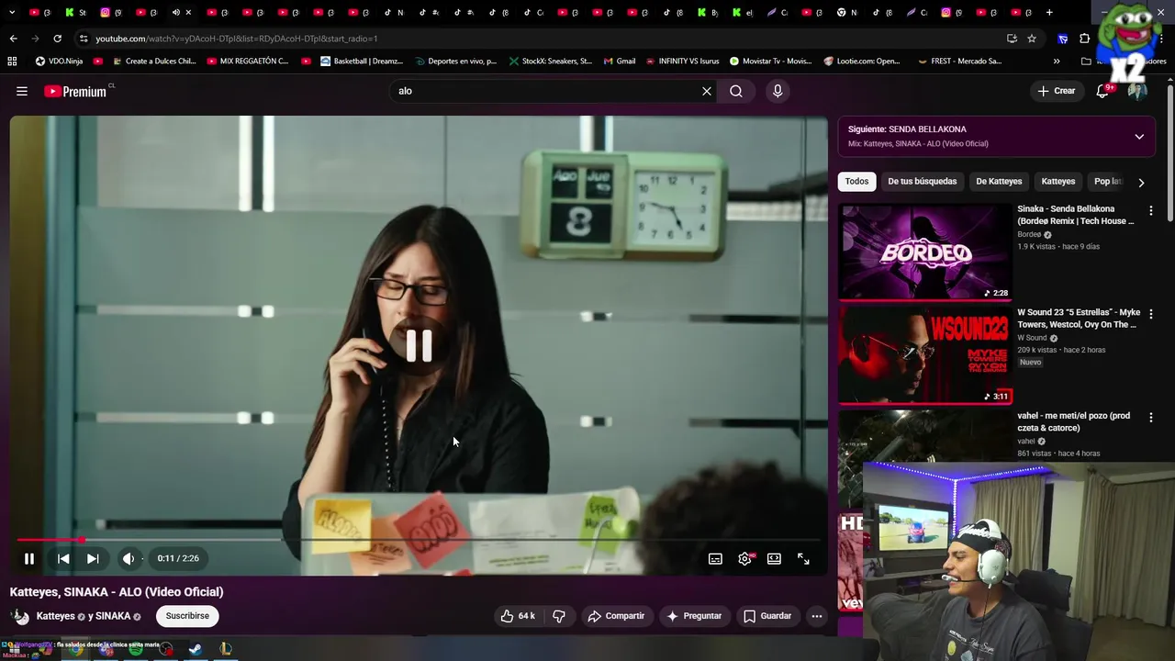The image size is (1175, 661).
Task: Reload the page with the refresh icon
Action: (57, 39)
